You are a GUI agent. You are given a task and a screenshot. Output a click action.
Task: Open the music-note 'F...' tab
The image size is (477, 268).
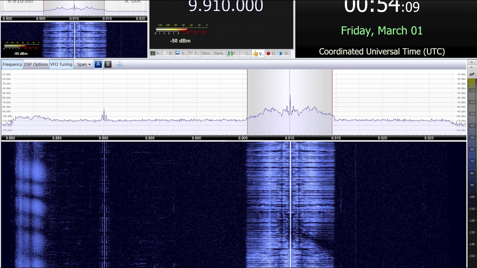point(233,54)
